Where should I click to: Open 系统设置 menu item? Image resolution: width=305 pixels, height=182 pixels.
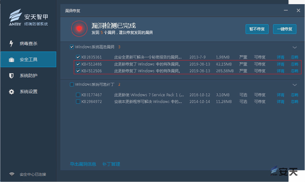coord(28,91)
